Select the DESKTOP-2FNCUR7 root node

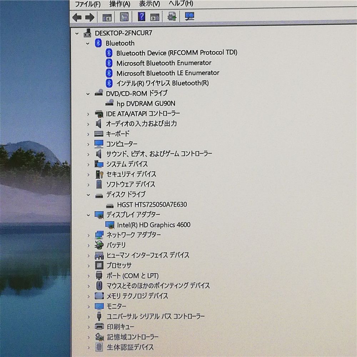[x=124, y=33]
